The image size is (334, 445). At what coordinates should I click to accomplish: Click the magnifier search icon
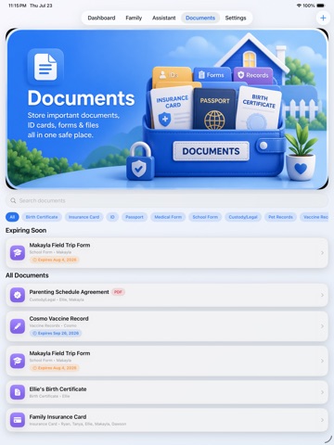(x=13, y=200)
